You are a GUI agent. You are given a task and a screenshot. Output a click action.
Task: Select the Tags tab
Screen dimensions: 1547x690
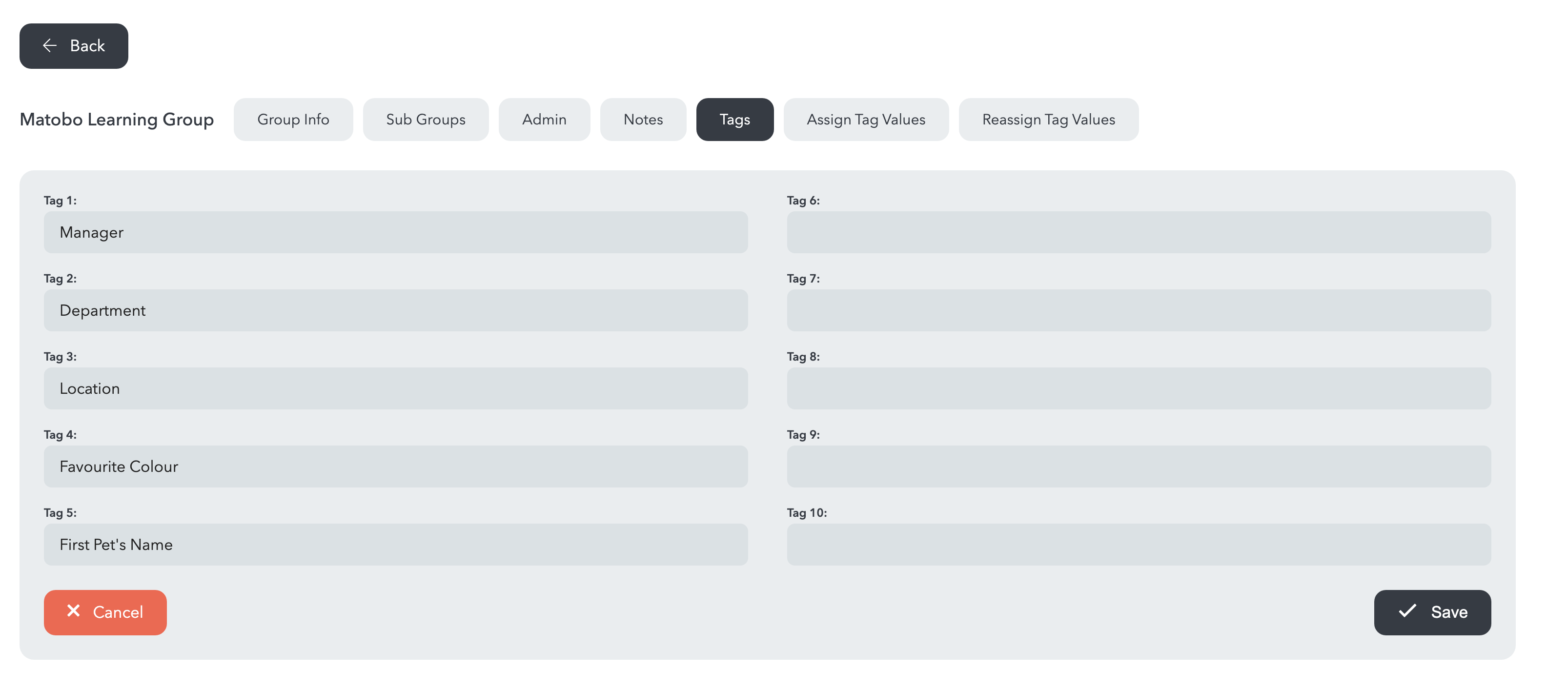point(734,120)
